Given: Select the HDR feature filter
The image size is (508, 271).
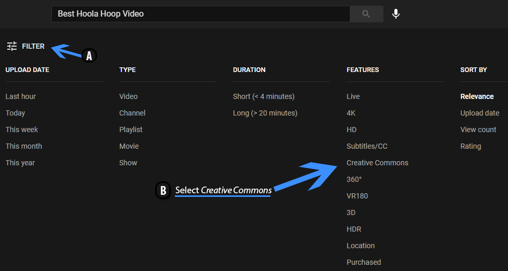Looking at the screenshot, I should coord(354,229).
